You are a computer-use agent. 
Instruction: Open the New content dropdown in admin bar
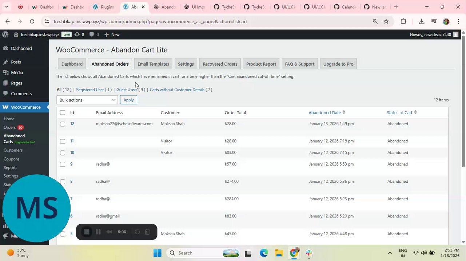tap(112, 34)
